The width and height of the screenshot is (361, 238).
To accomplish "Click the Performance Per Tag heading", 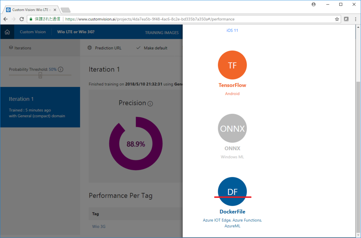I will click(121, 196).
